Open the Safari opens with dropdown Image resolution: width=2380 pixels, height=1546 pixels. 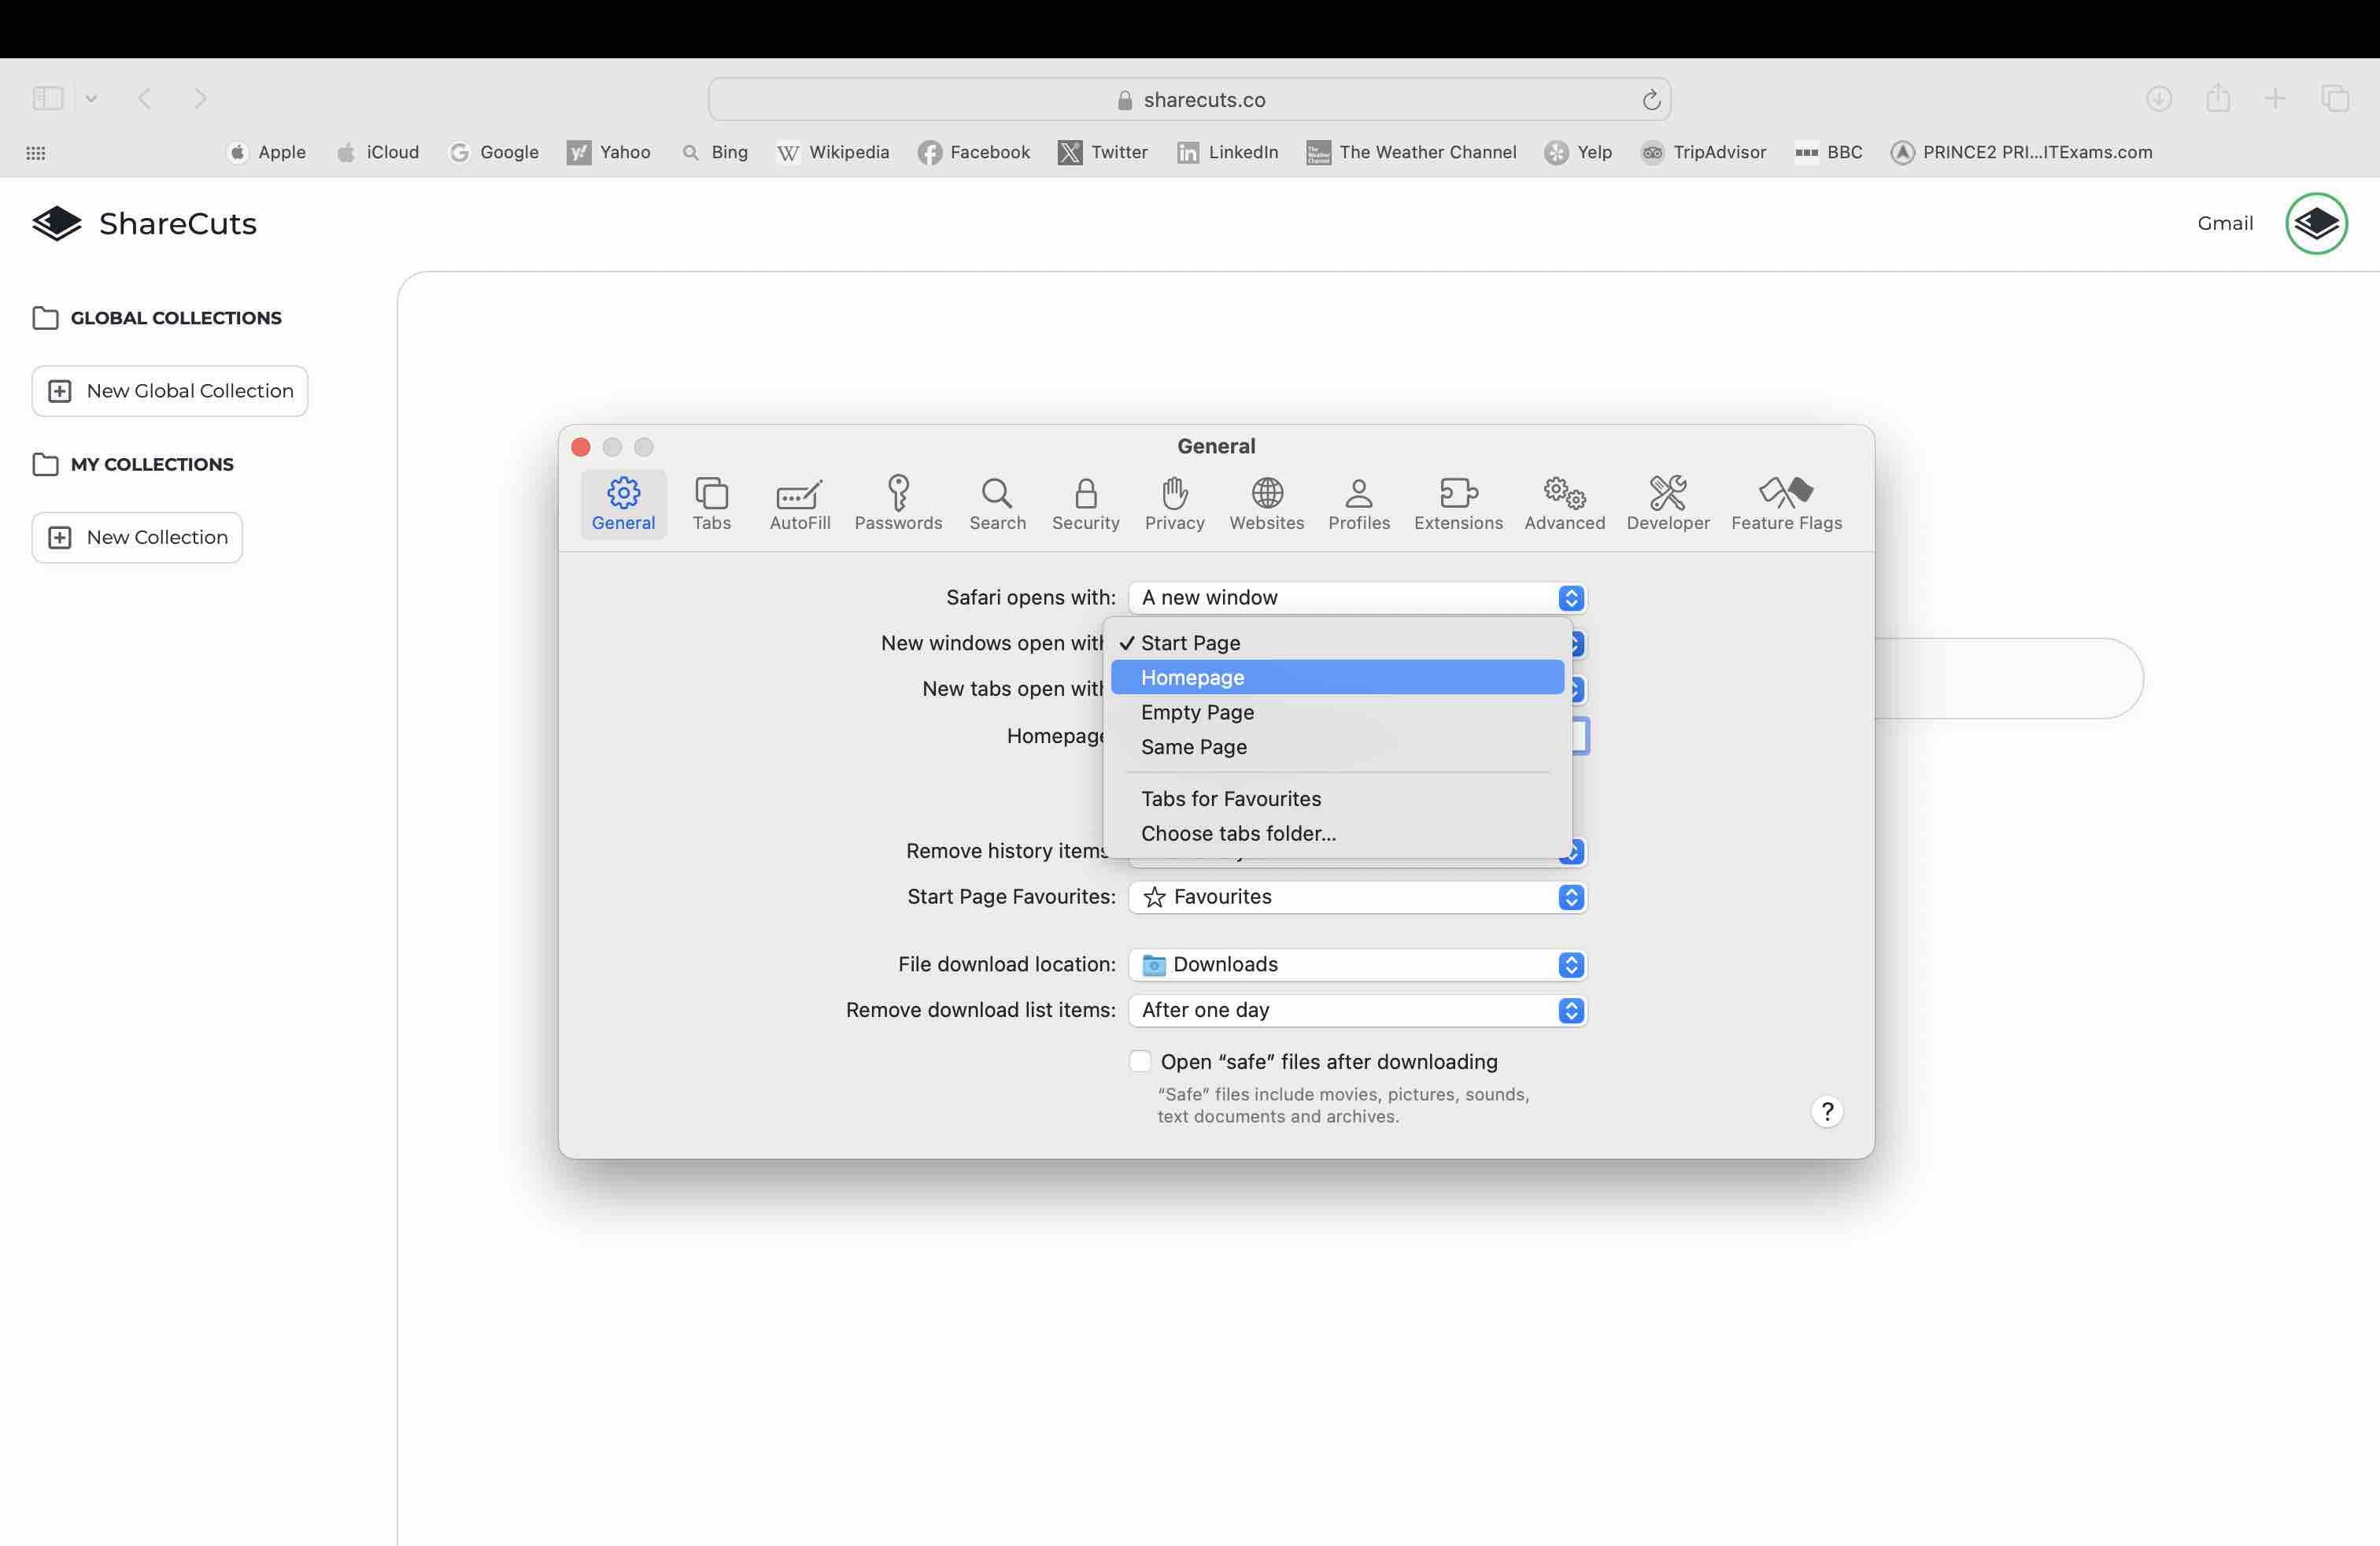(1357, 597)
